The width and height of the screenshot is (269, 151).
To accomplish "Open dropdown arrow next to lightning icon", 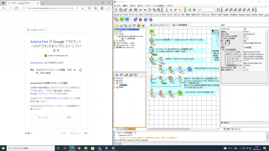I will point(183,10).
